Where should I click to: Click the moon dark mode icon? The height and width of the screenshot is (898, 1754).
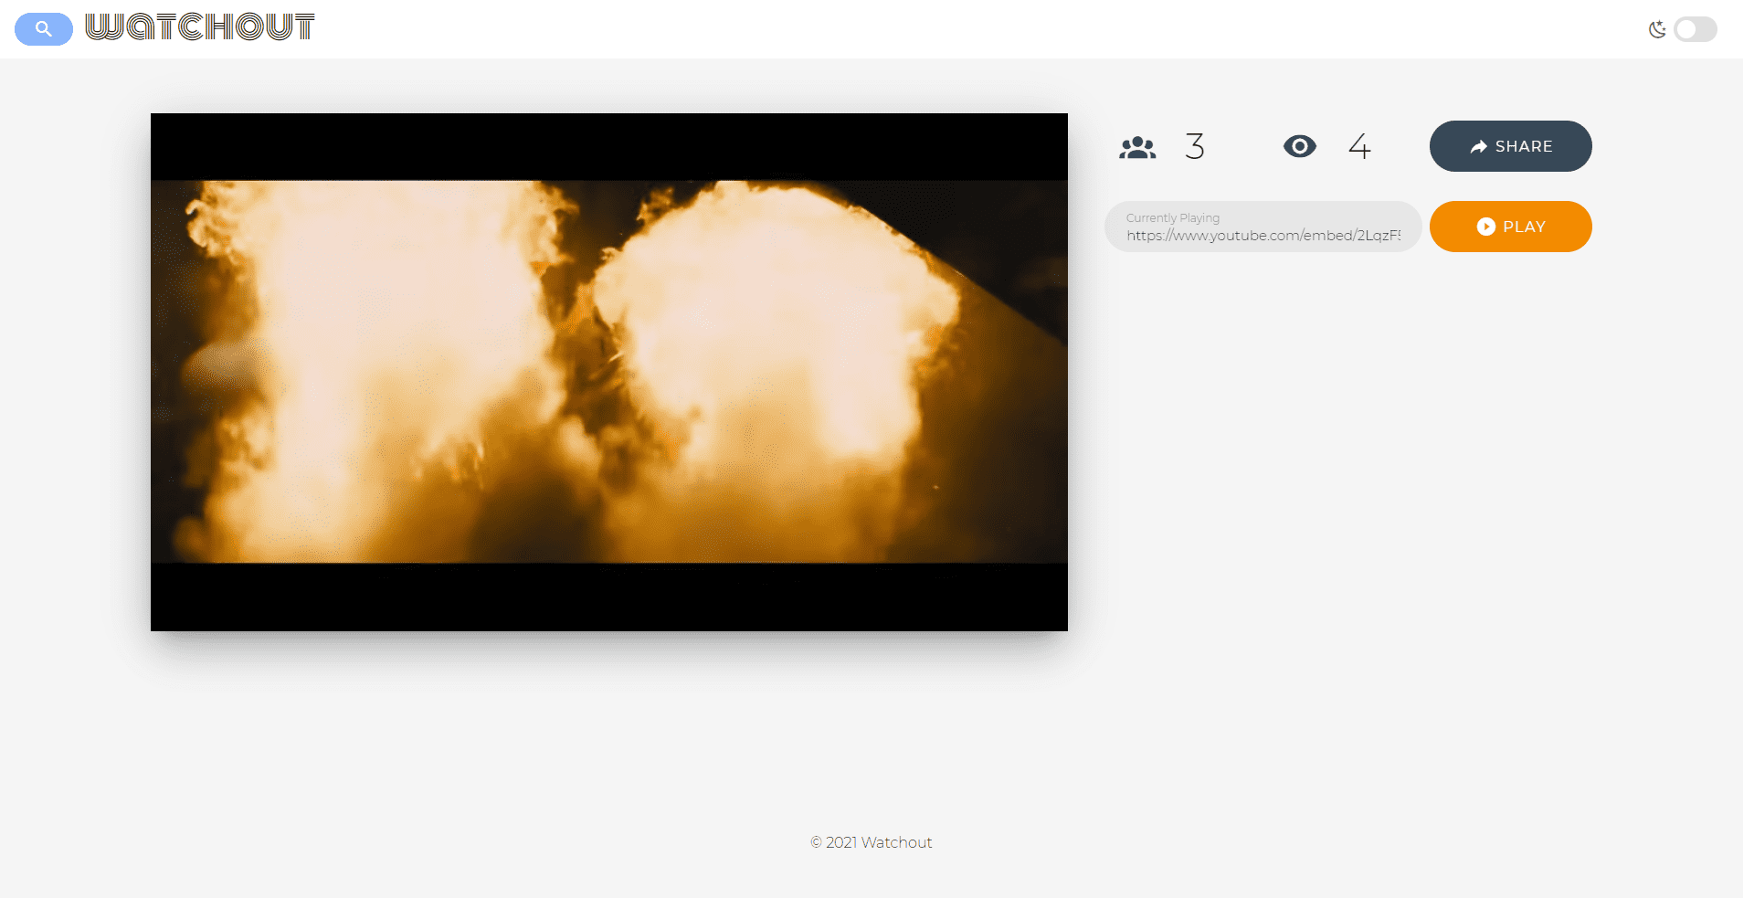coord(1657,29)
